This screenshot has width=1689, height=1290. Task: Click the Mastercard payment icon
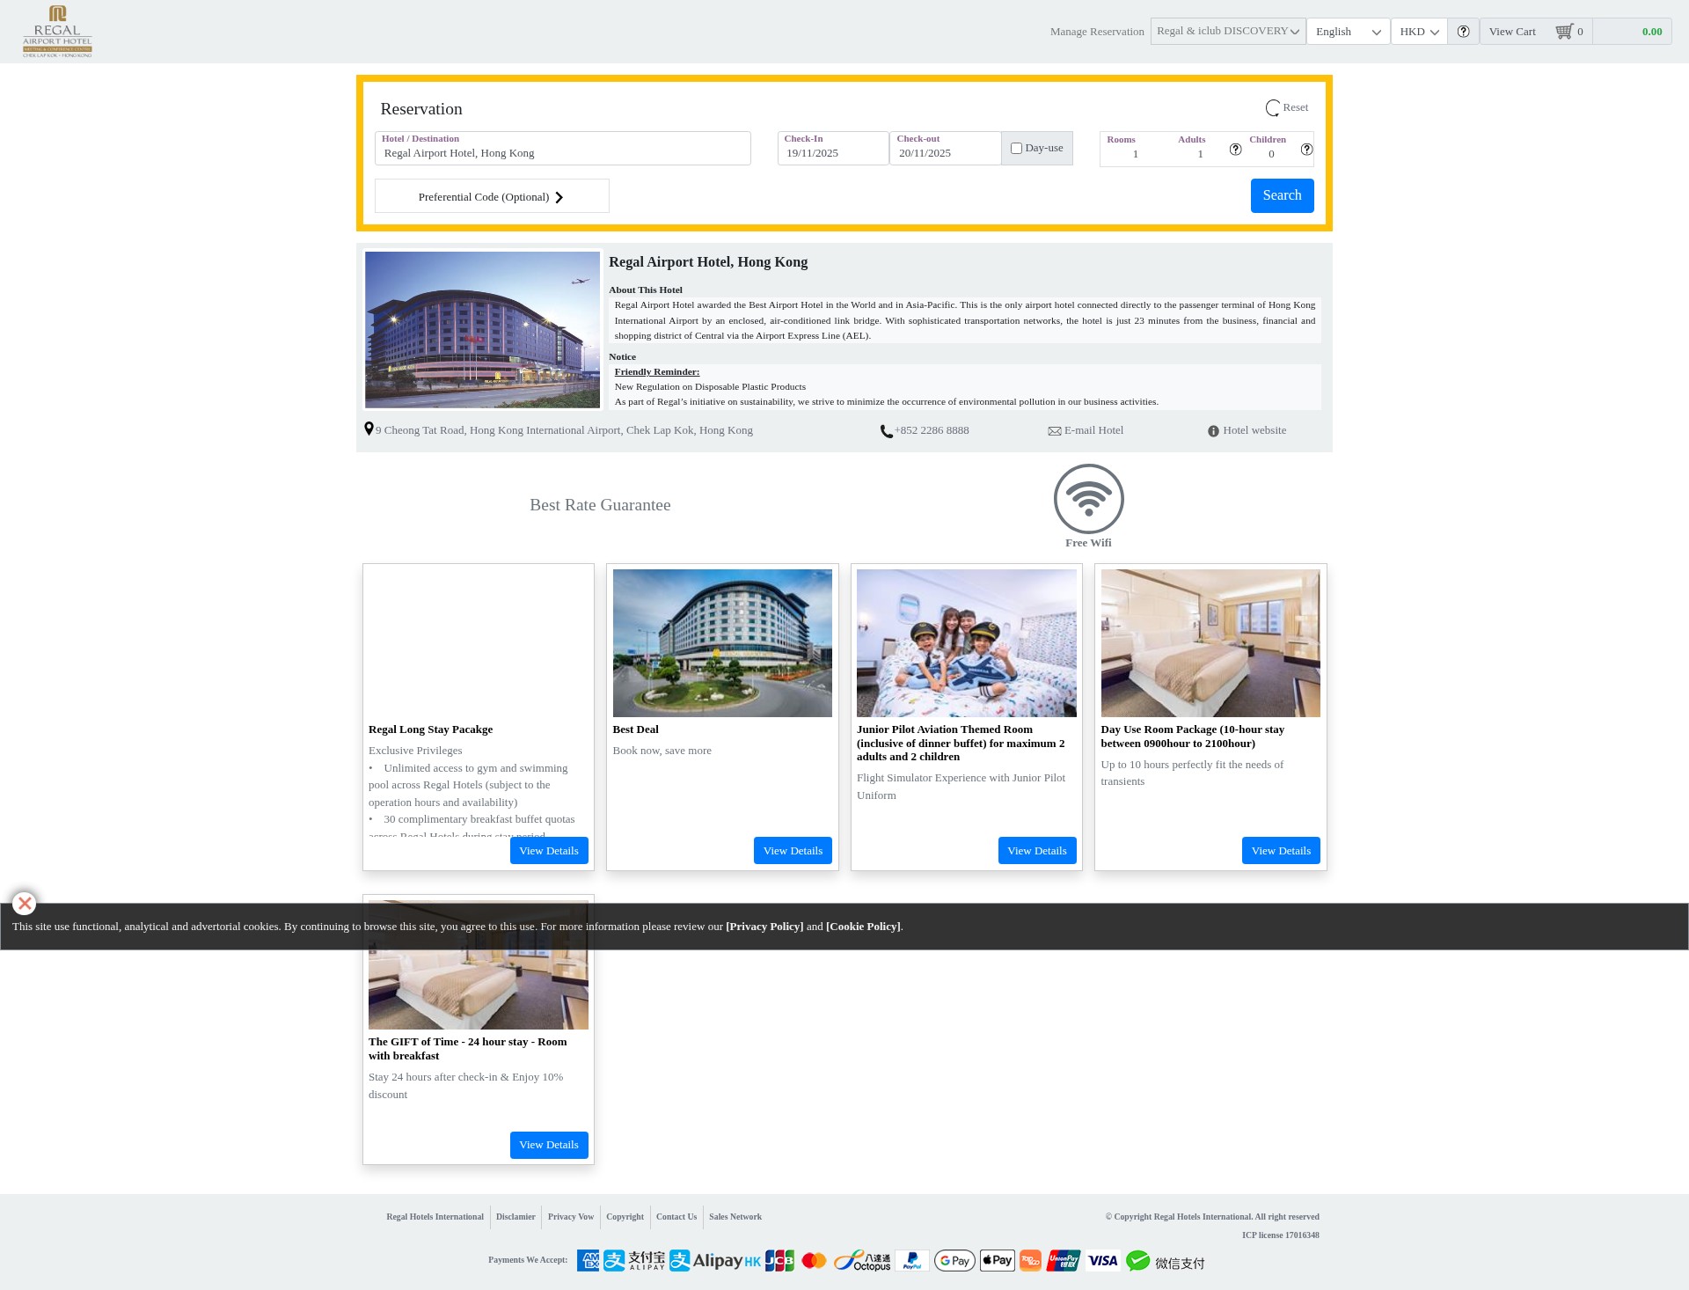point(814,1261)
